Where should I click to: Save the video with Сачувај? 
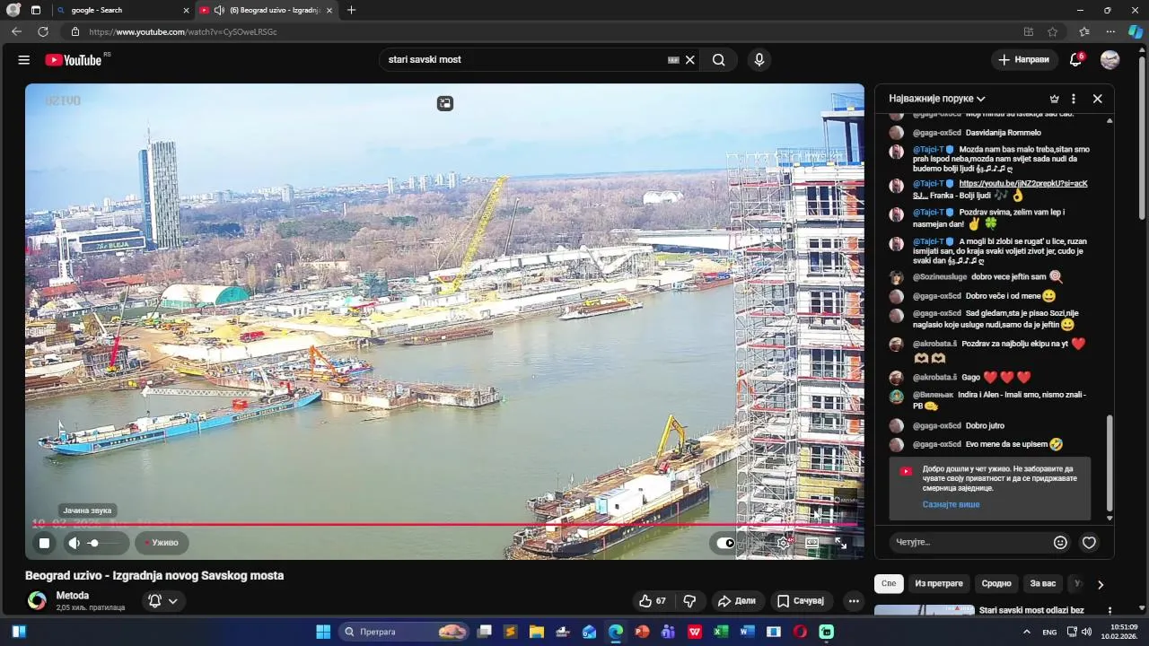801,601
